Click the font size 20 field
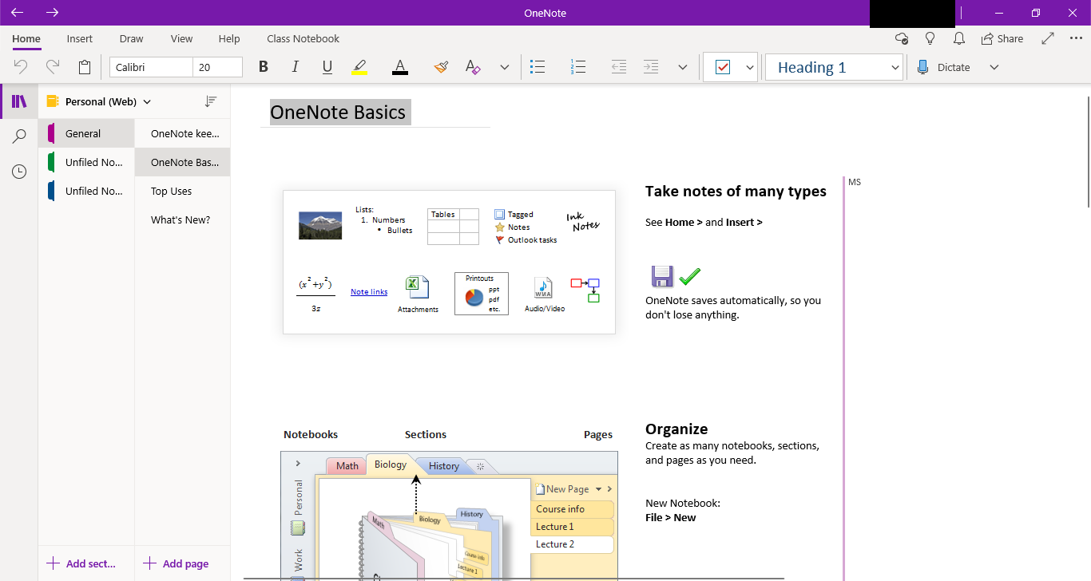This screenshot has height=581, width=1091. pos(217,67)
